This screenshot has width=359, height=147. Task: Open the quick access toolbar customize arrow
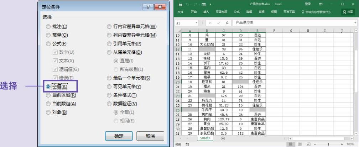click(x=210, y=4)
